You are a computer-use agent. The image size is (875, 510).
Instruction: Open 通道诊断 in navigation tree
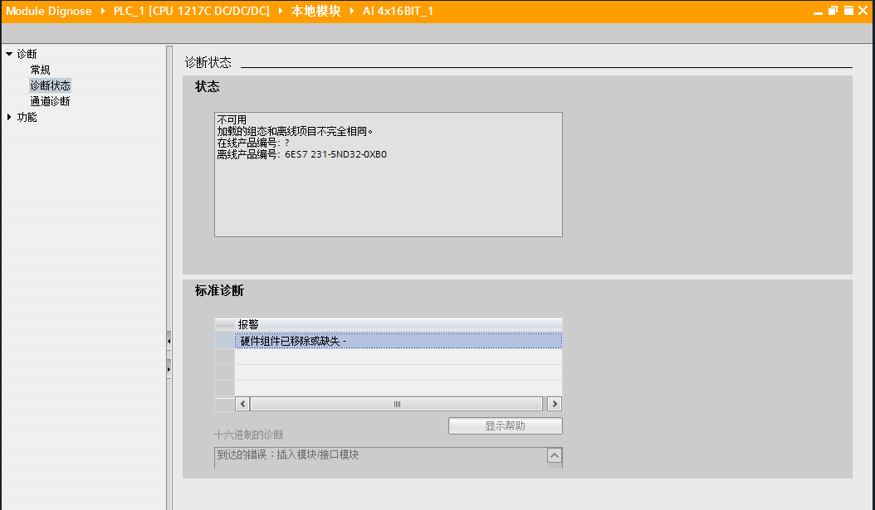50,101
